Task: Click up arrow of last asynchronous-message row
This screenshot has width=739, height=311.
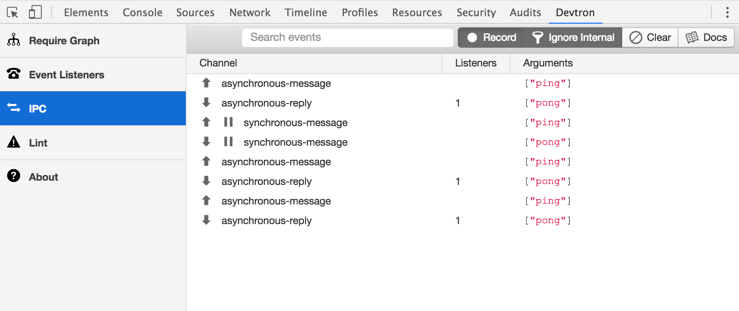Action: (206, 200)
